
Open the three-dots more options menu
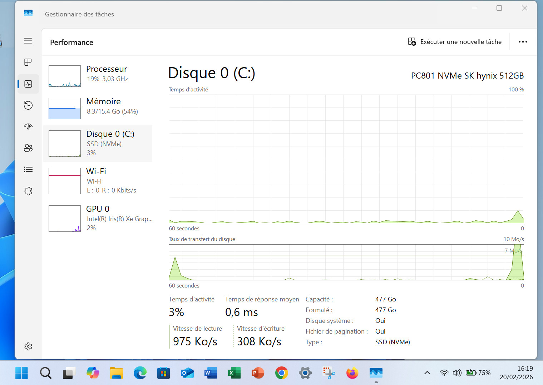pyautogui.click(x=523, y=42)
